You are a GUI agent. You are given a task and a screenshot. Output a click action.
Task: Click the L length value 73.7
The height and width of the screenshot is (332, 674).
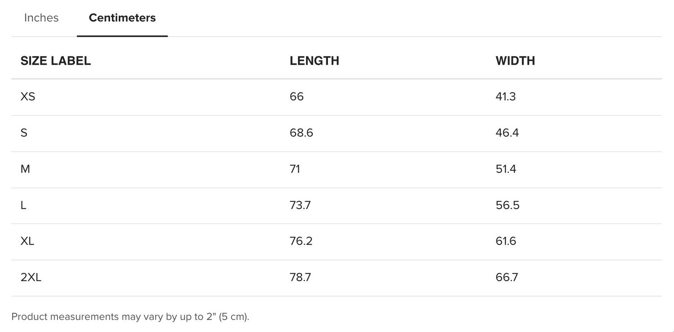point(301,205)
